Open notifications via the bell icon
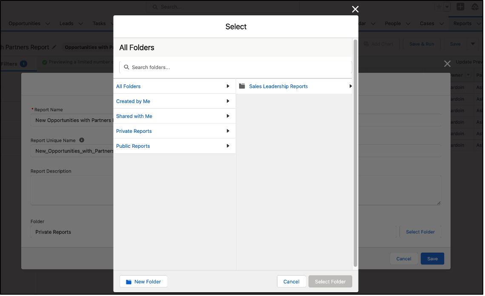485x296 pixels. [474, 7]
